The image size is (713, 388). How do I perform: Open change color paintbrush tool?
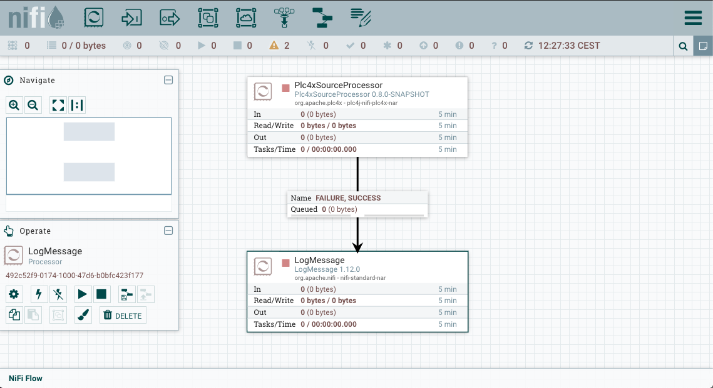[x=83, y=316]
